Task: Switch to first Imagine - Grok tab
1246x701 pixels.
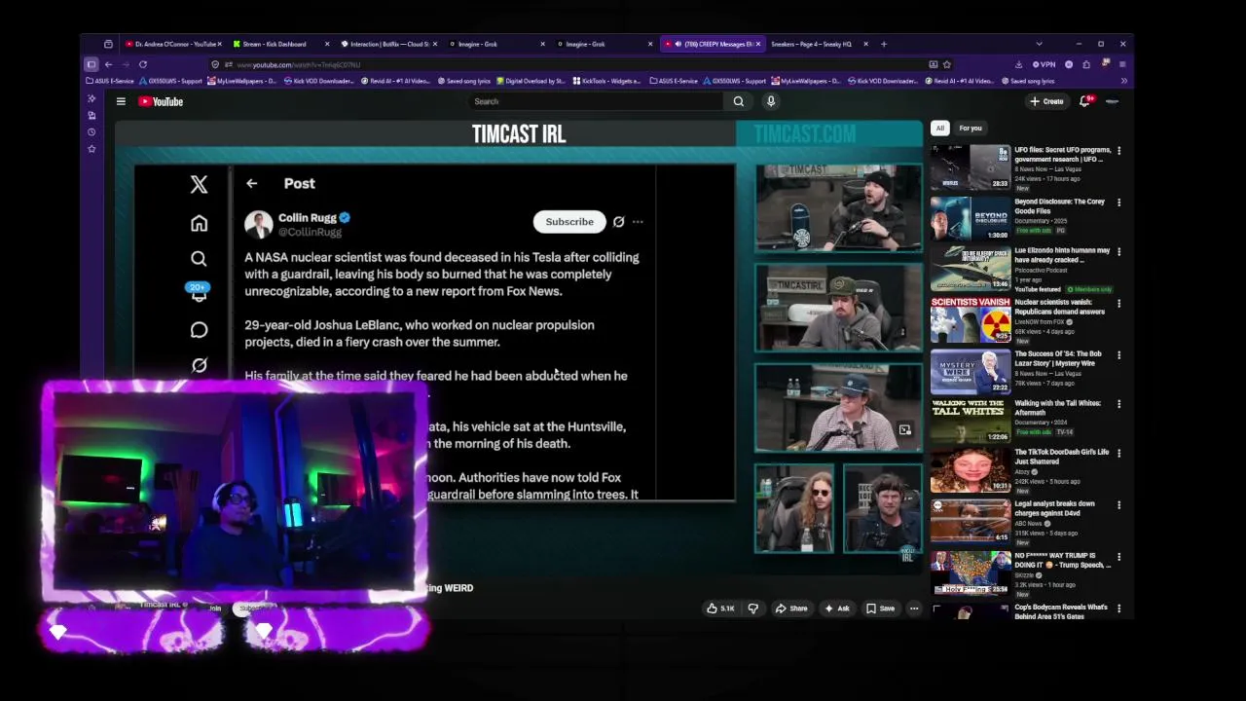Action: point(496,44)
